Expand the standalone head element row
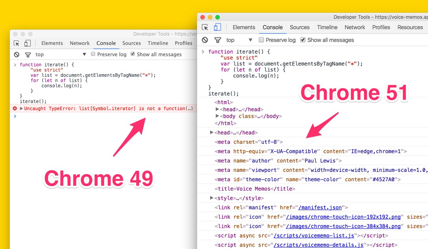 tap(212, 132)
